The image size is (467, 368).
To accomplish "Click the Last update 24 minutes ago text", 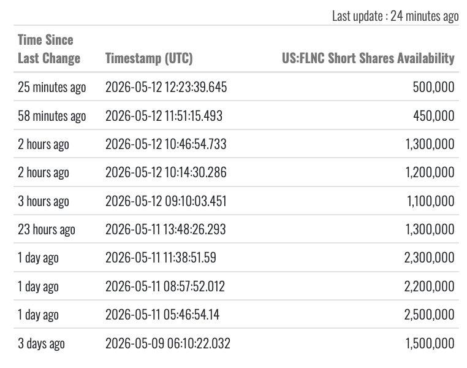I will [x=395, y=16].
